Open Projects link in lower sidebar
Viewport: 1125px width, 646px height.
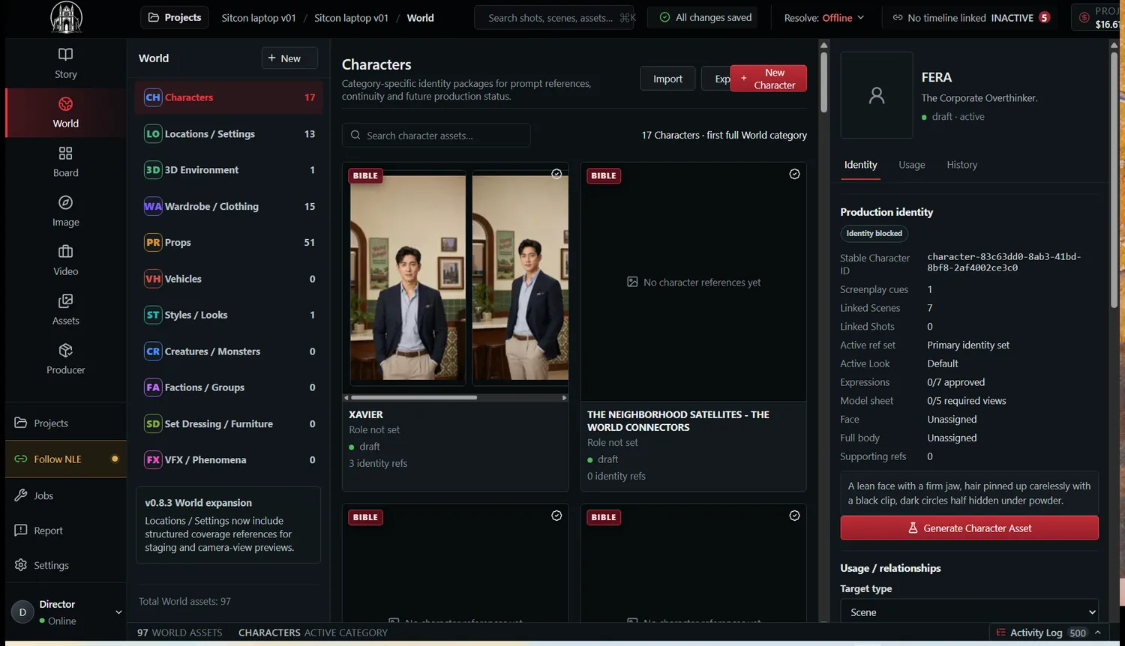coord(66,423)
